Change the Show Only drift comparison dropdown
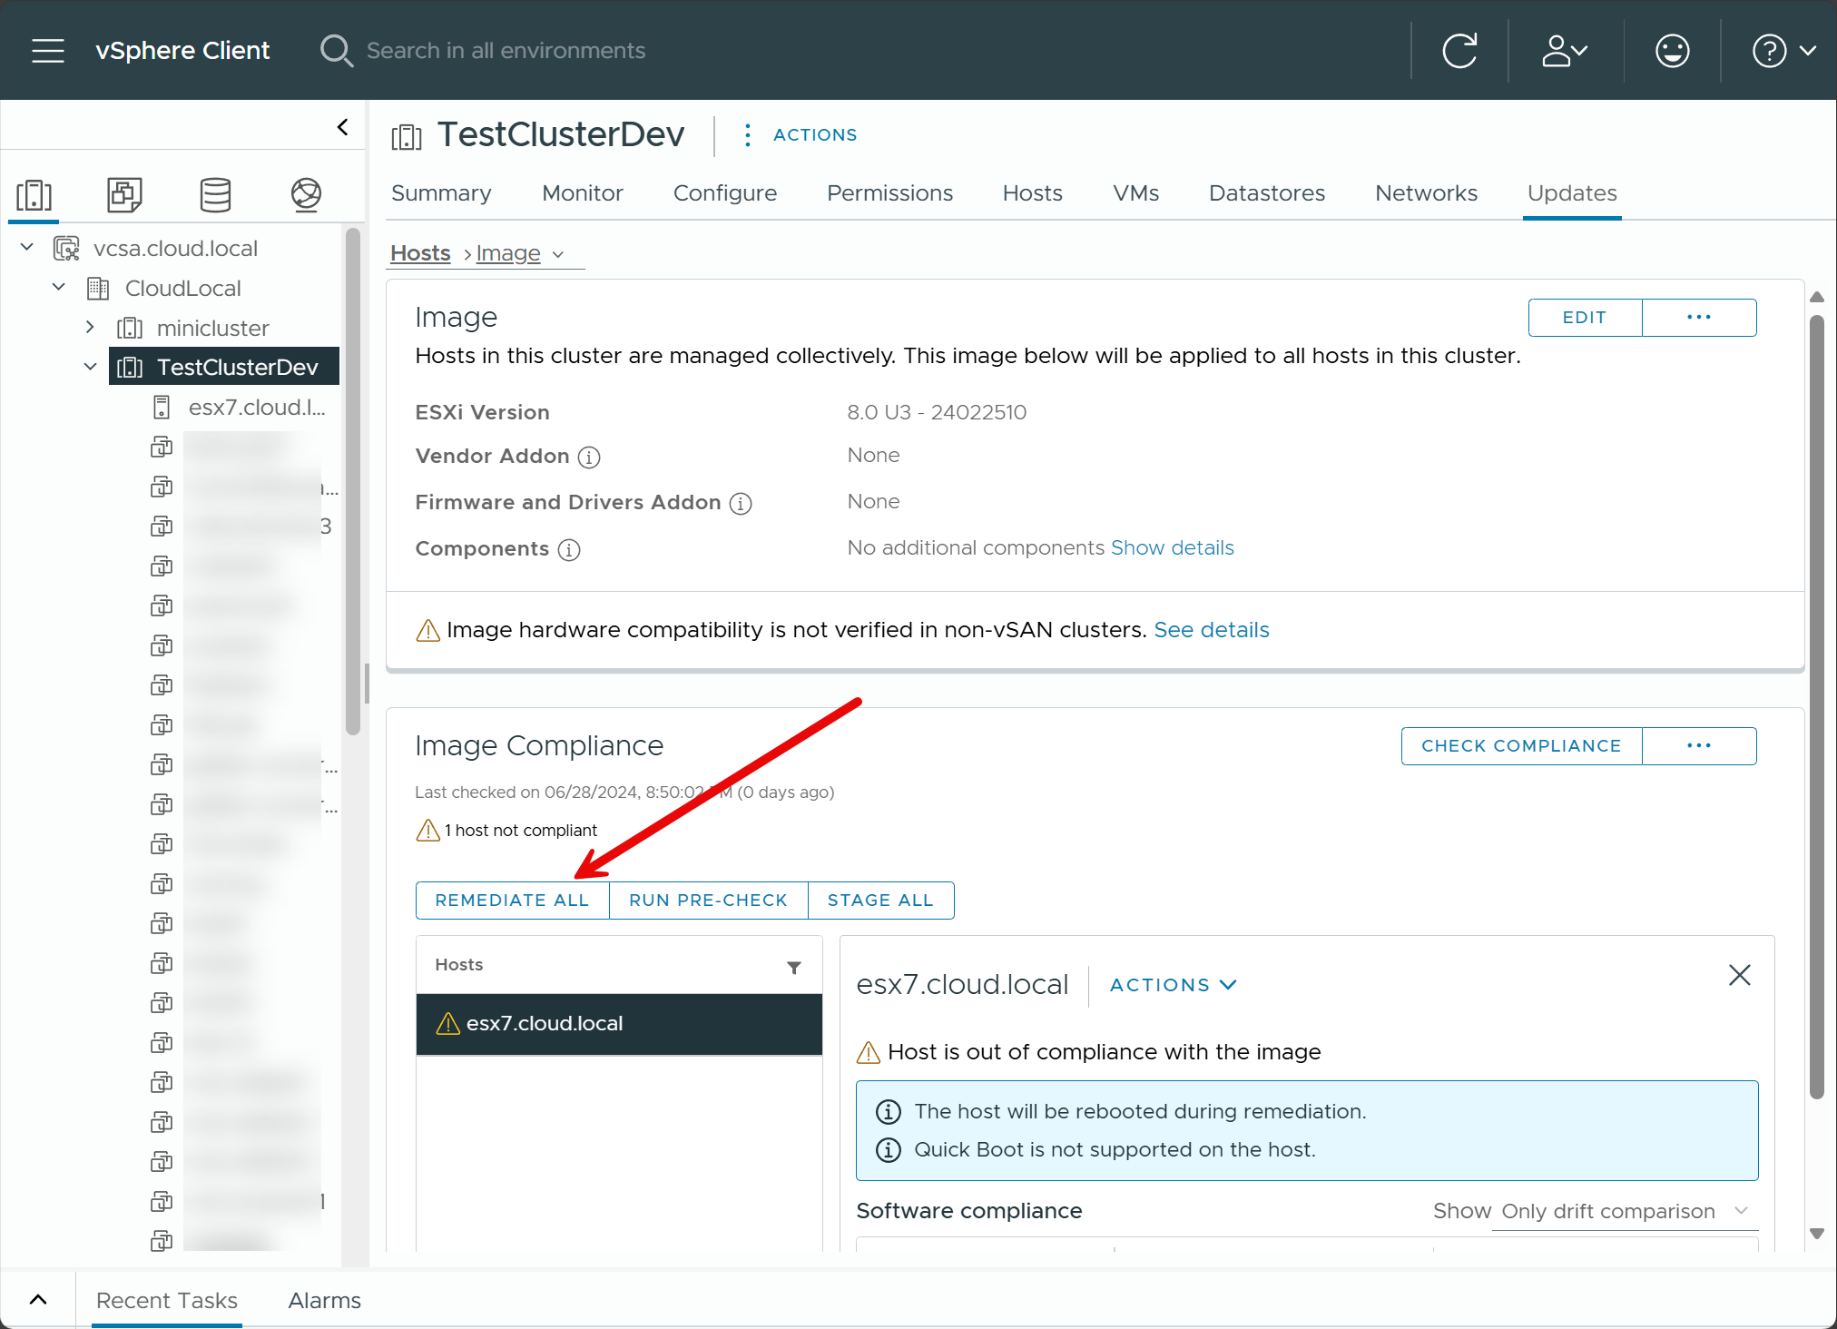The height and width of the screenshot is (1329, 1837). point(1624,1211)
